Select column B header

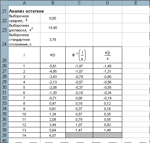point(53,3)
